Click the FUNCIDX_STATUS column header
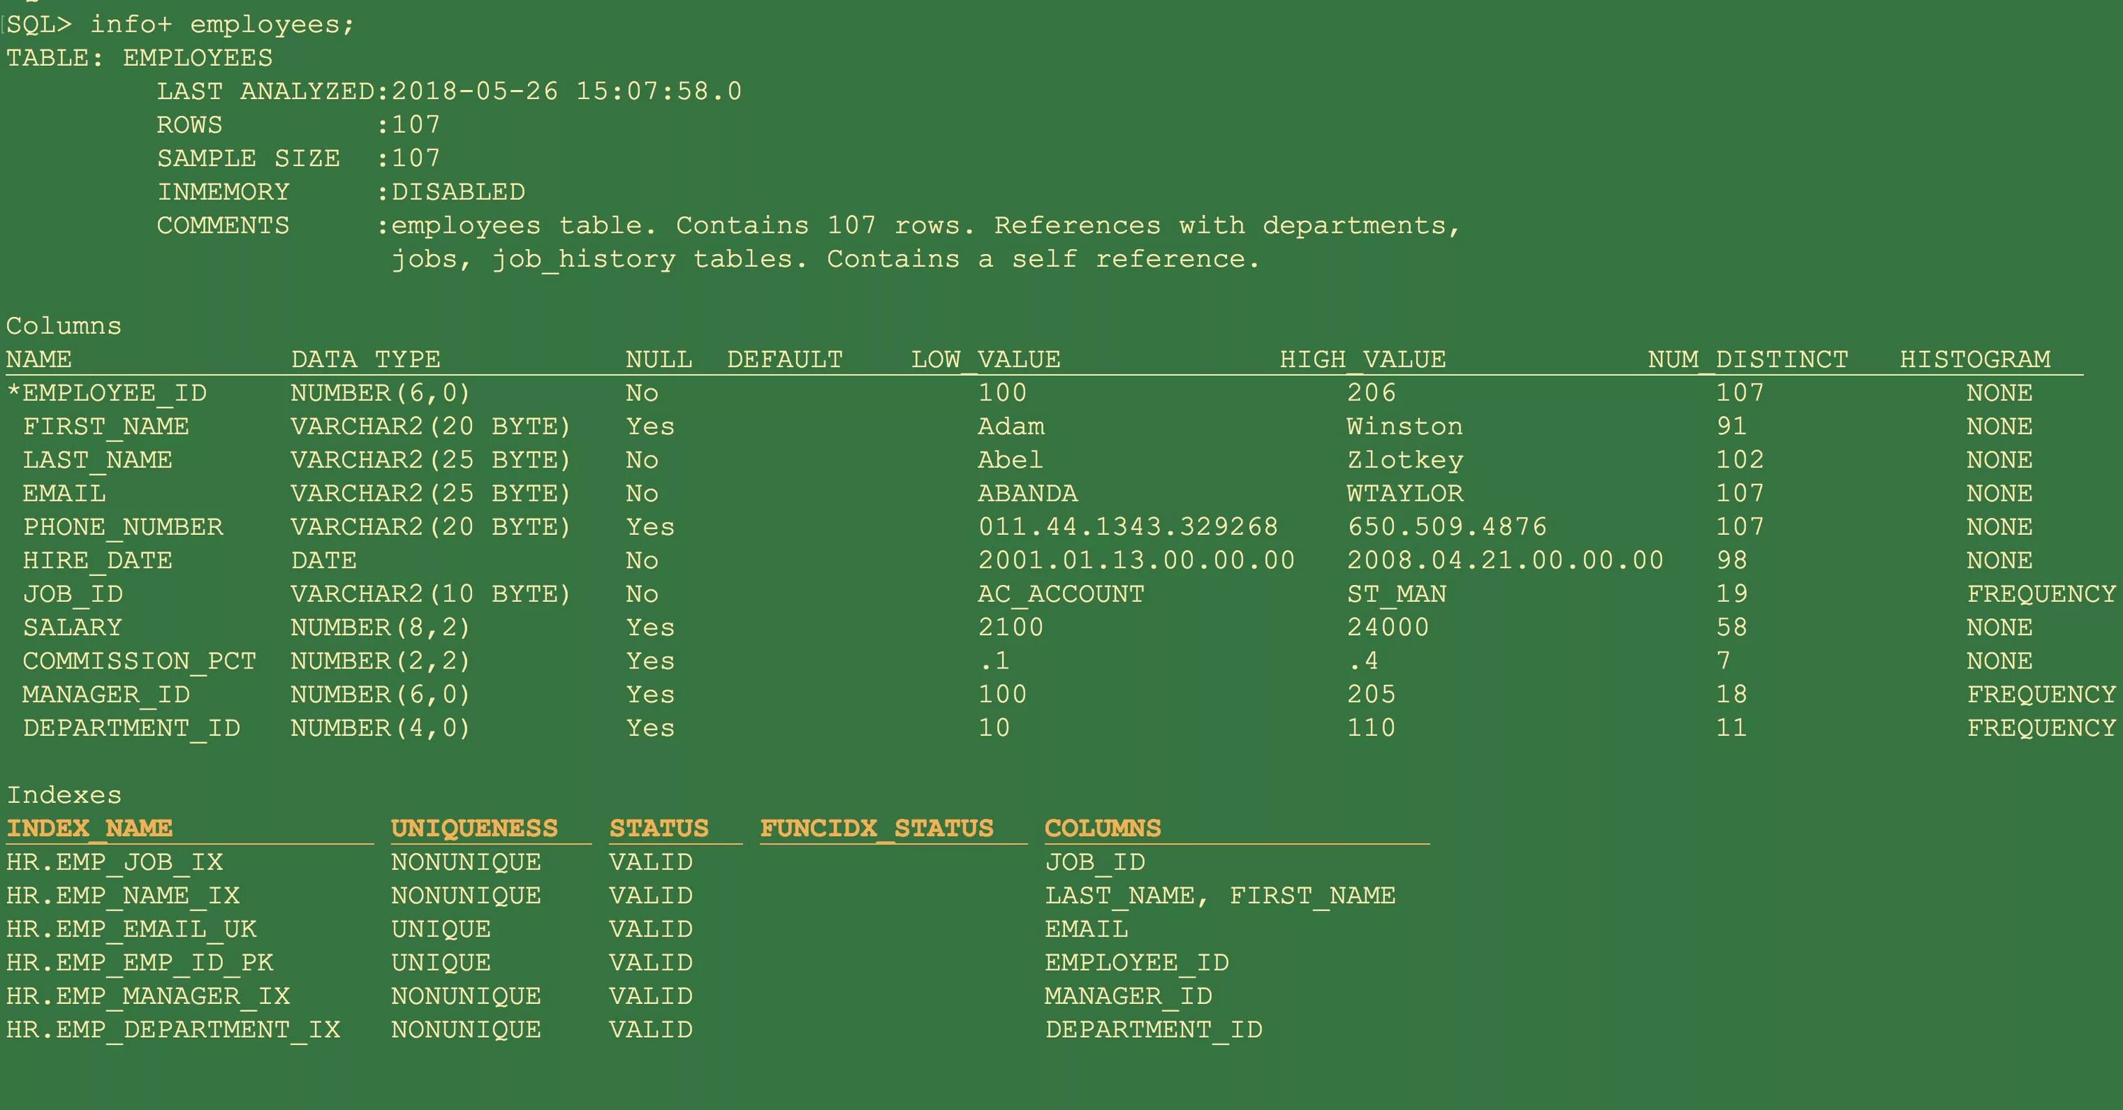 pos(876,828)
